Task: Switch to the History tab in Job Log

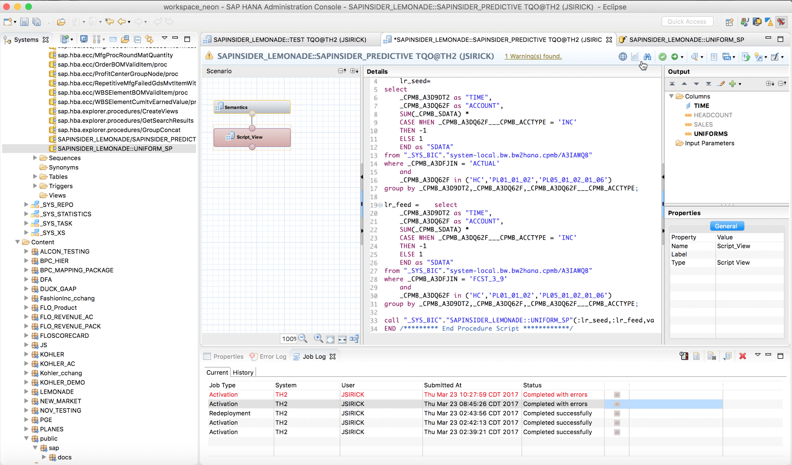Action: [x=243, y=372]
